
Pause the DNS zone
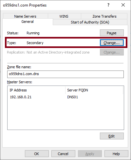click(x=112, y=33)
